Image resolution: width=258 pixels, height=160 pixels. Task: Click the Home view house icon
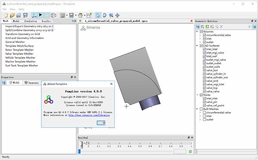(x=80, y=15)
